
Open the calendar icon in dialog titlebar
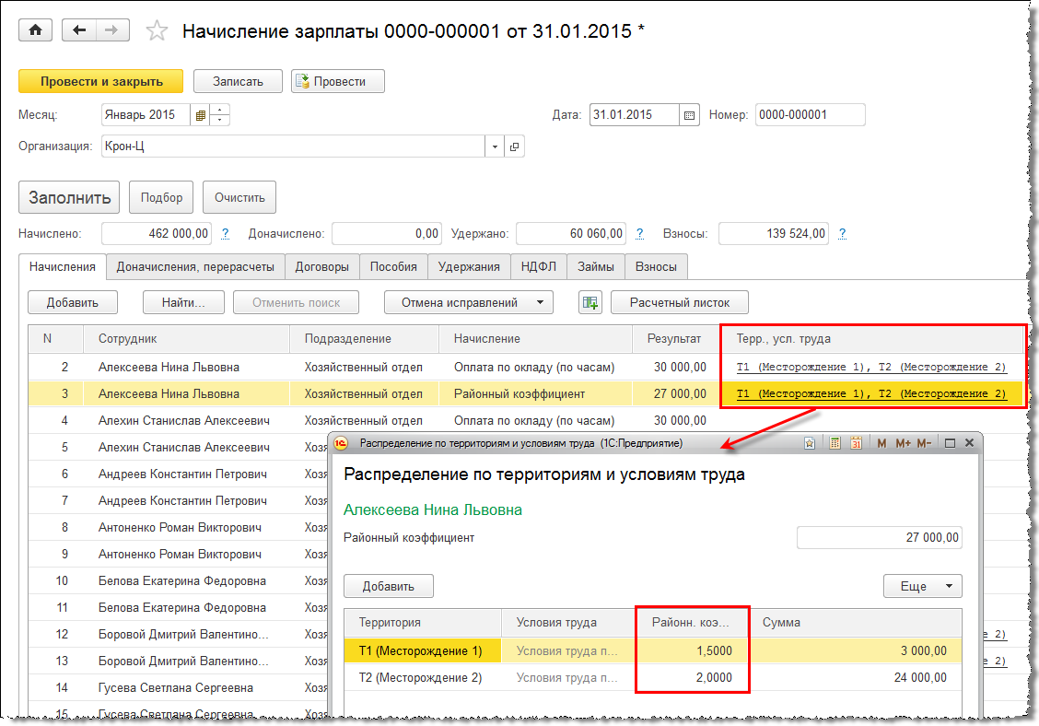[856, 443]
